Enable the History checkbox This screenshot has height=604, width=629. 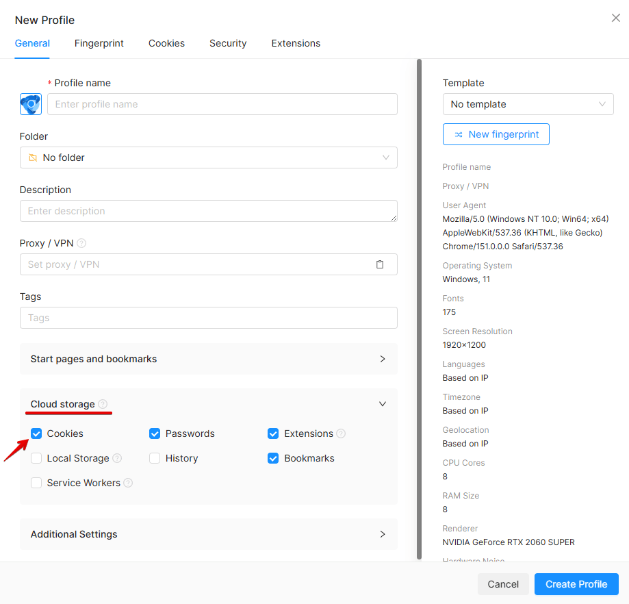tap(155, 458)
